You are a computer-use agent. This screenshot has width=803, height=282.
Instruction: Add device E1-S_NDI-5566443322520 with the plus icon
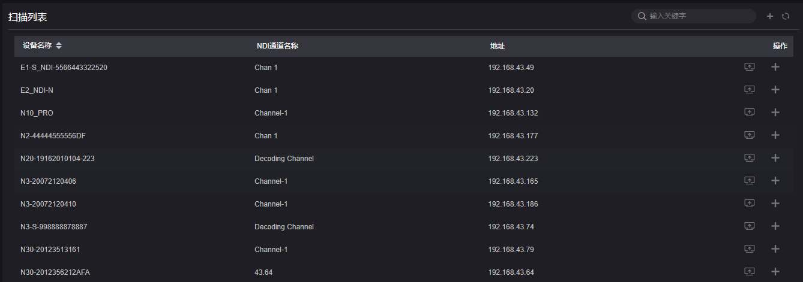775,67
